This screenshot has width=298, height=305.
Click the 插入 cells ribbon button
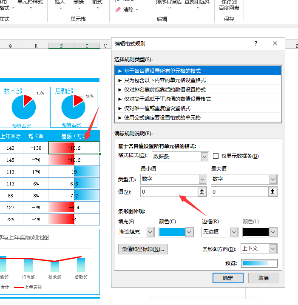tap(60, 4)
